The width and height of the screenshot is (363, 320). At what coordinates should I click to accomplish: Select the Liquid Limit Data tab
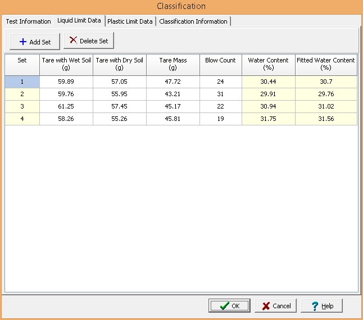(x=79, y=21)
